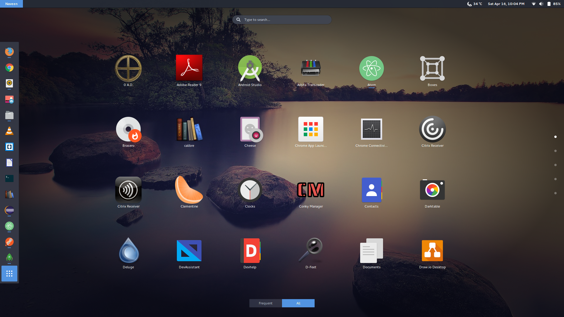Open the Clocks app
This screenshot has height=317, width=564.
pos(250,190)
